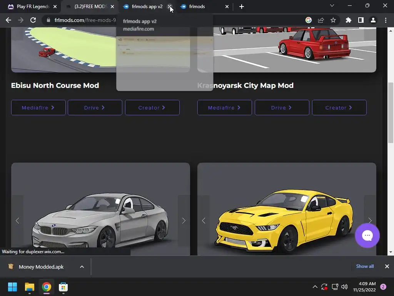This screenshot has width=394, height=296.
Task: Open Chrome's three-dot menu
Action: tap(386, 20)
